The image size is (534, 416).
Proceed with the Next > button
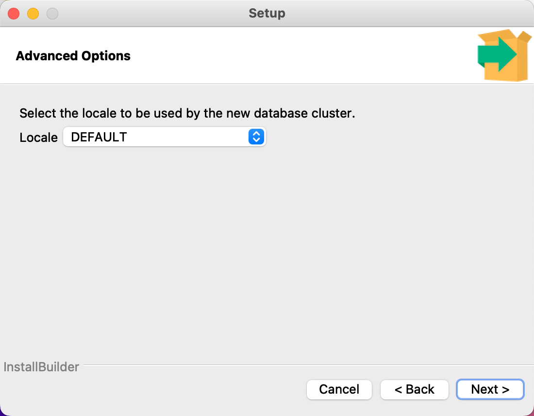coord(490,389)
